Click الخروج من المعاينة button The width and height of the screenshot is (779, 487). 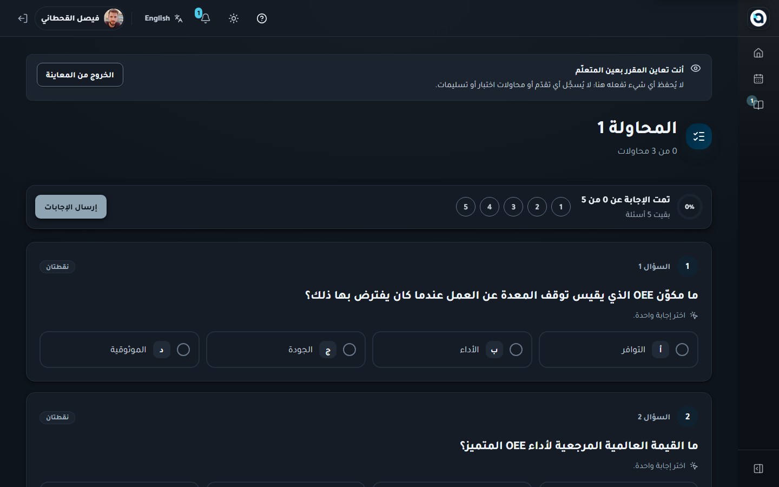point(80,75)
